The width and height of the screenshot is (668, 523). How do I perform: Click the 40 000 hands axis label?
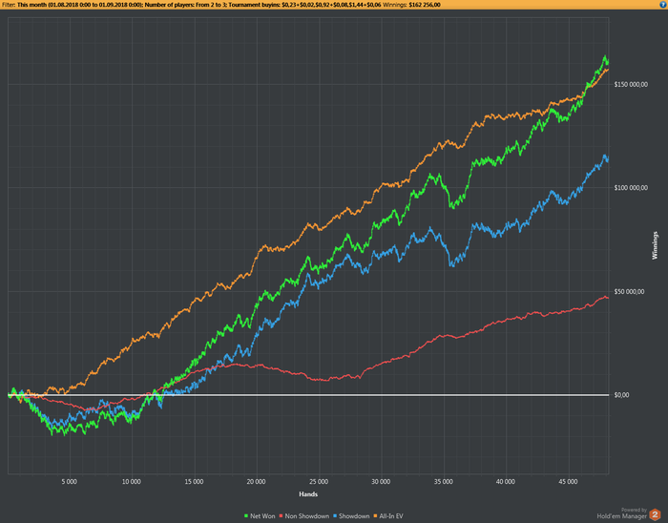pyautogui.click(x=506, y=482)
